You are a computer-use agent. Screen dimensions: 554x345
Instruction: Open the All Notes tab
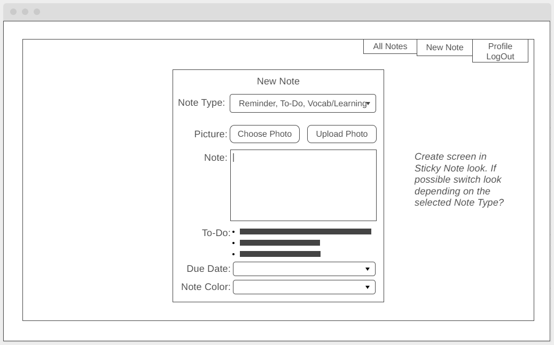click(390, 46)
